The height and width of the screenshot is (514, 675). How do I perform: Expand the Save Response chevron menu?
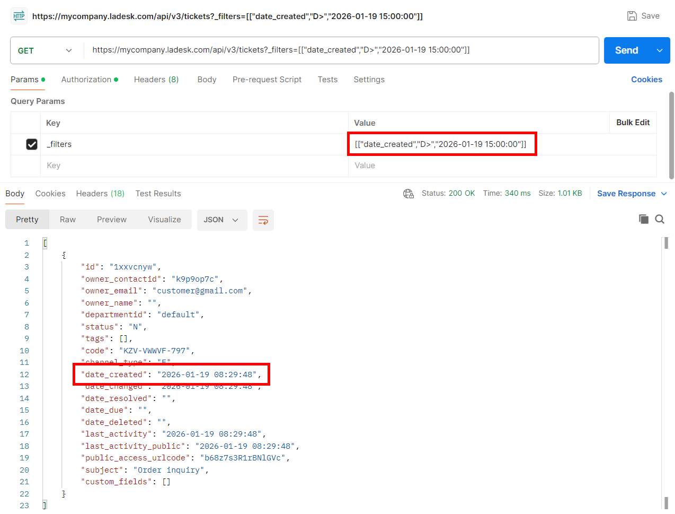[x=664, y=194]
